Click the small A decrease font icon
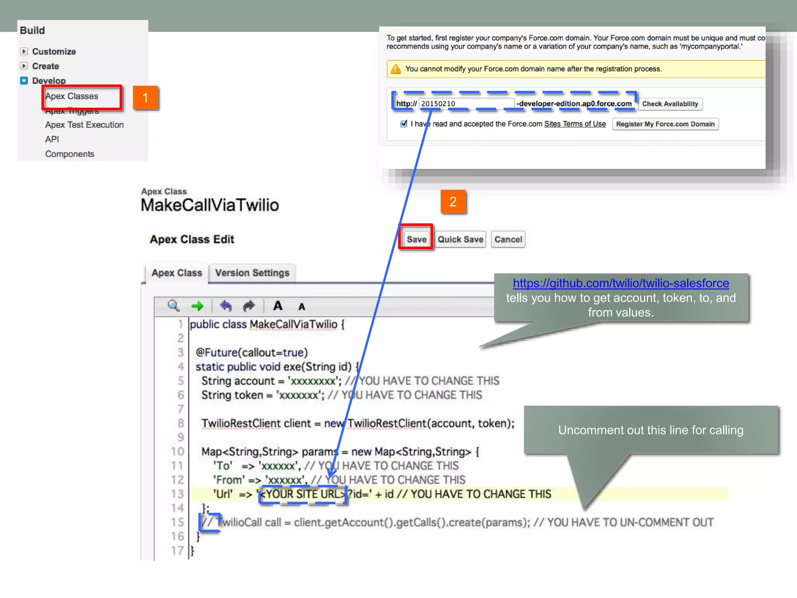797x598 pixels. (302, 307)
